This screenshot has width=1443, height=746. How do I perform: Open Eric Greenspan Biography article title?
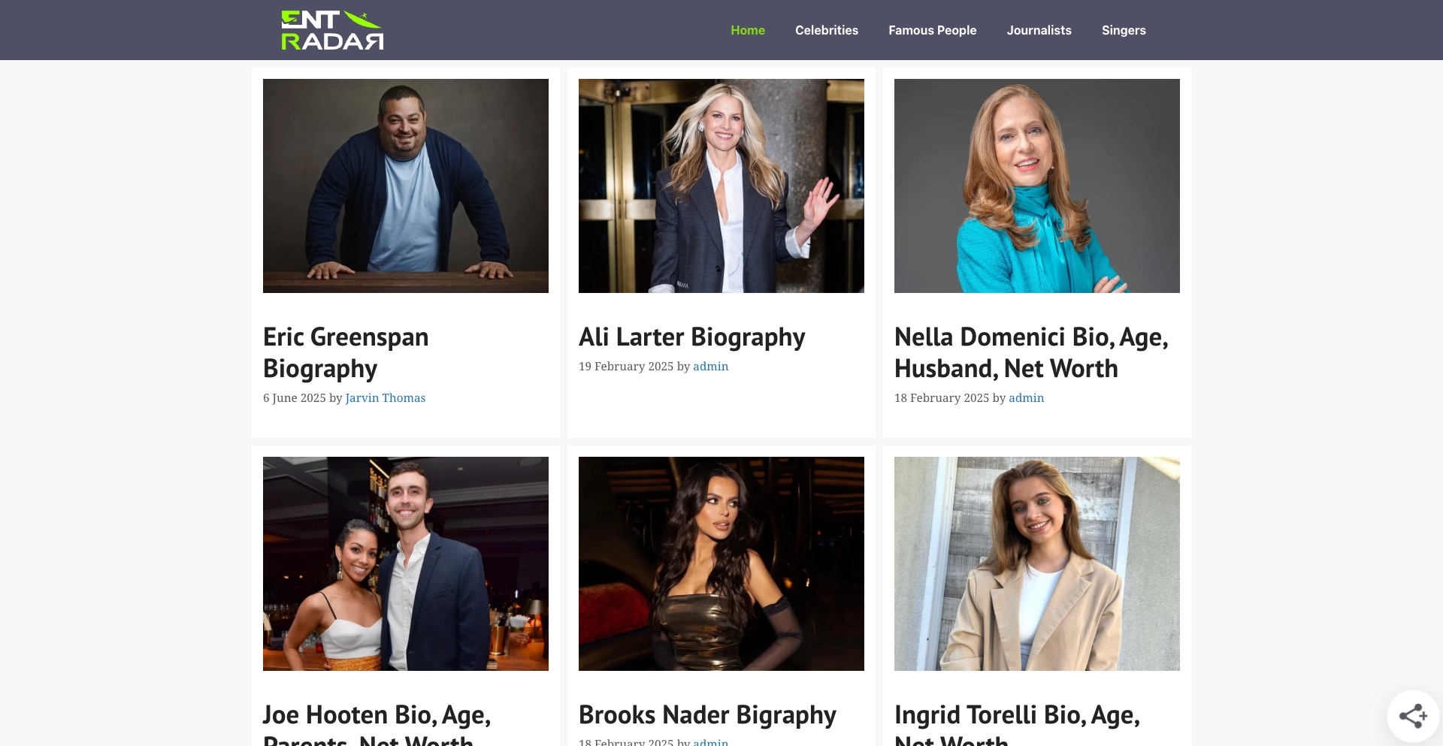click(x=346, y=352)
